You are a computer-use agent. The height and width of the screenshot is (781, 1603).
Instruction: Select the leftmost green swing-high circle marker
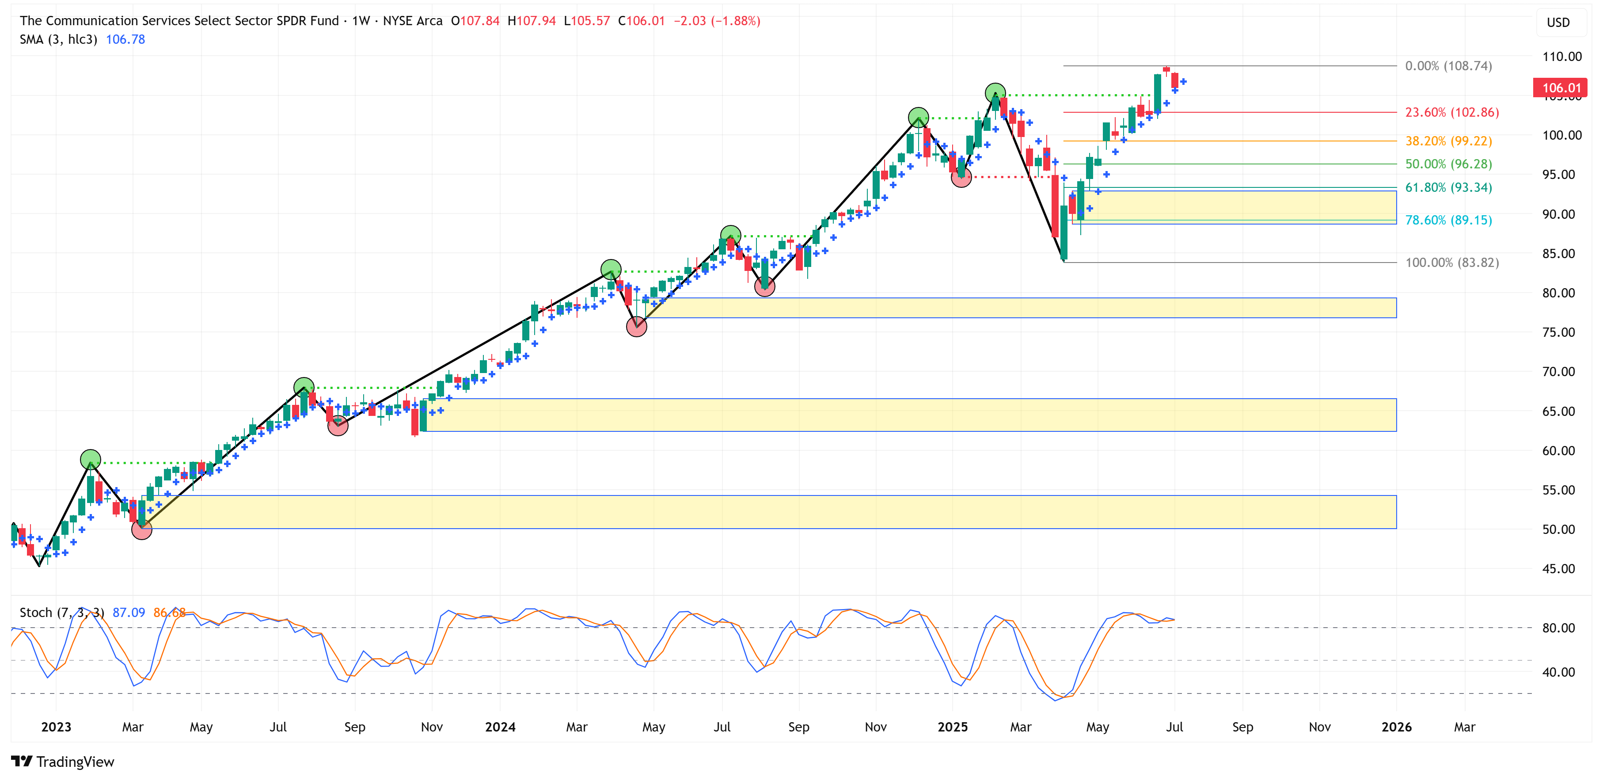[x=90, y=459]
